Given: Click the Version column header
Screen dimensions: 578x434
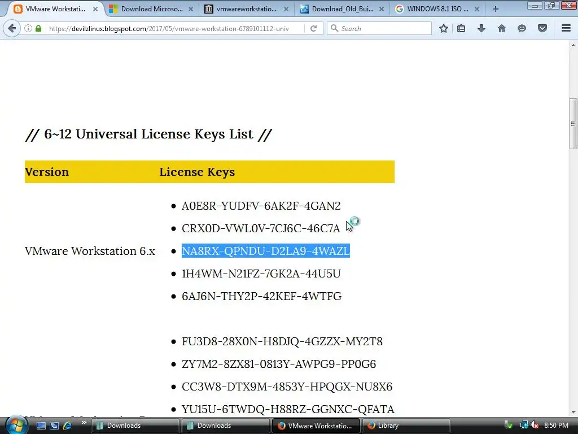Looking at the screenshot, I should pyautogui.click(x=47, y=172).
